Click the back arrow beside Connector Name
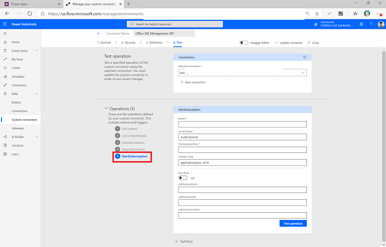This screenshot has width=386, height=247. [x=99, y=33]
